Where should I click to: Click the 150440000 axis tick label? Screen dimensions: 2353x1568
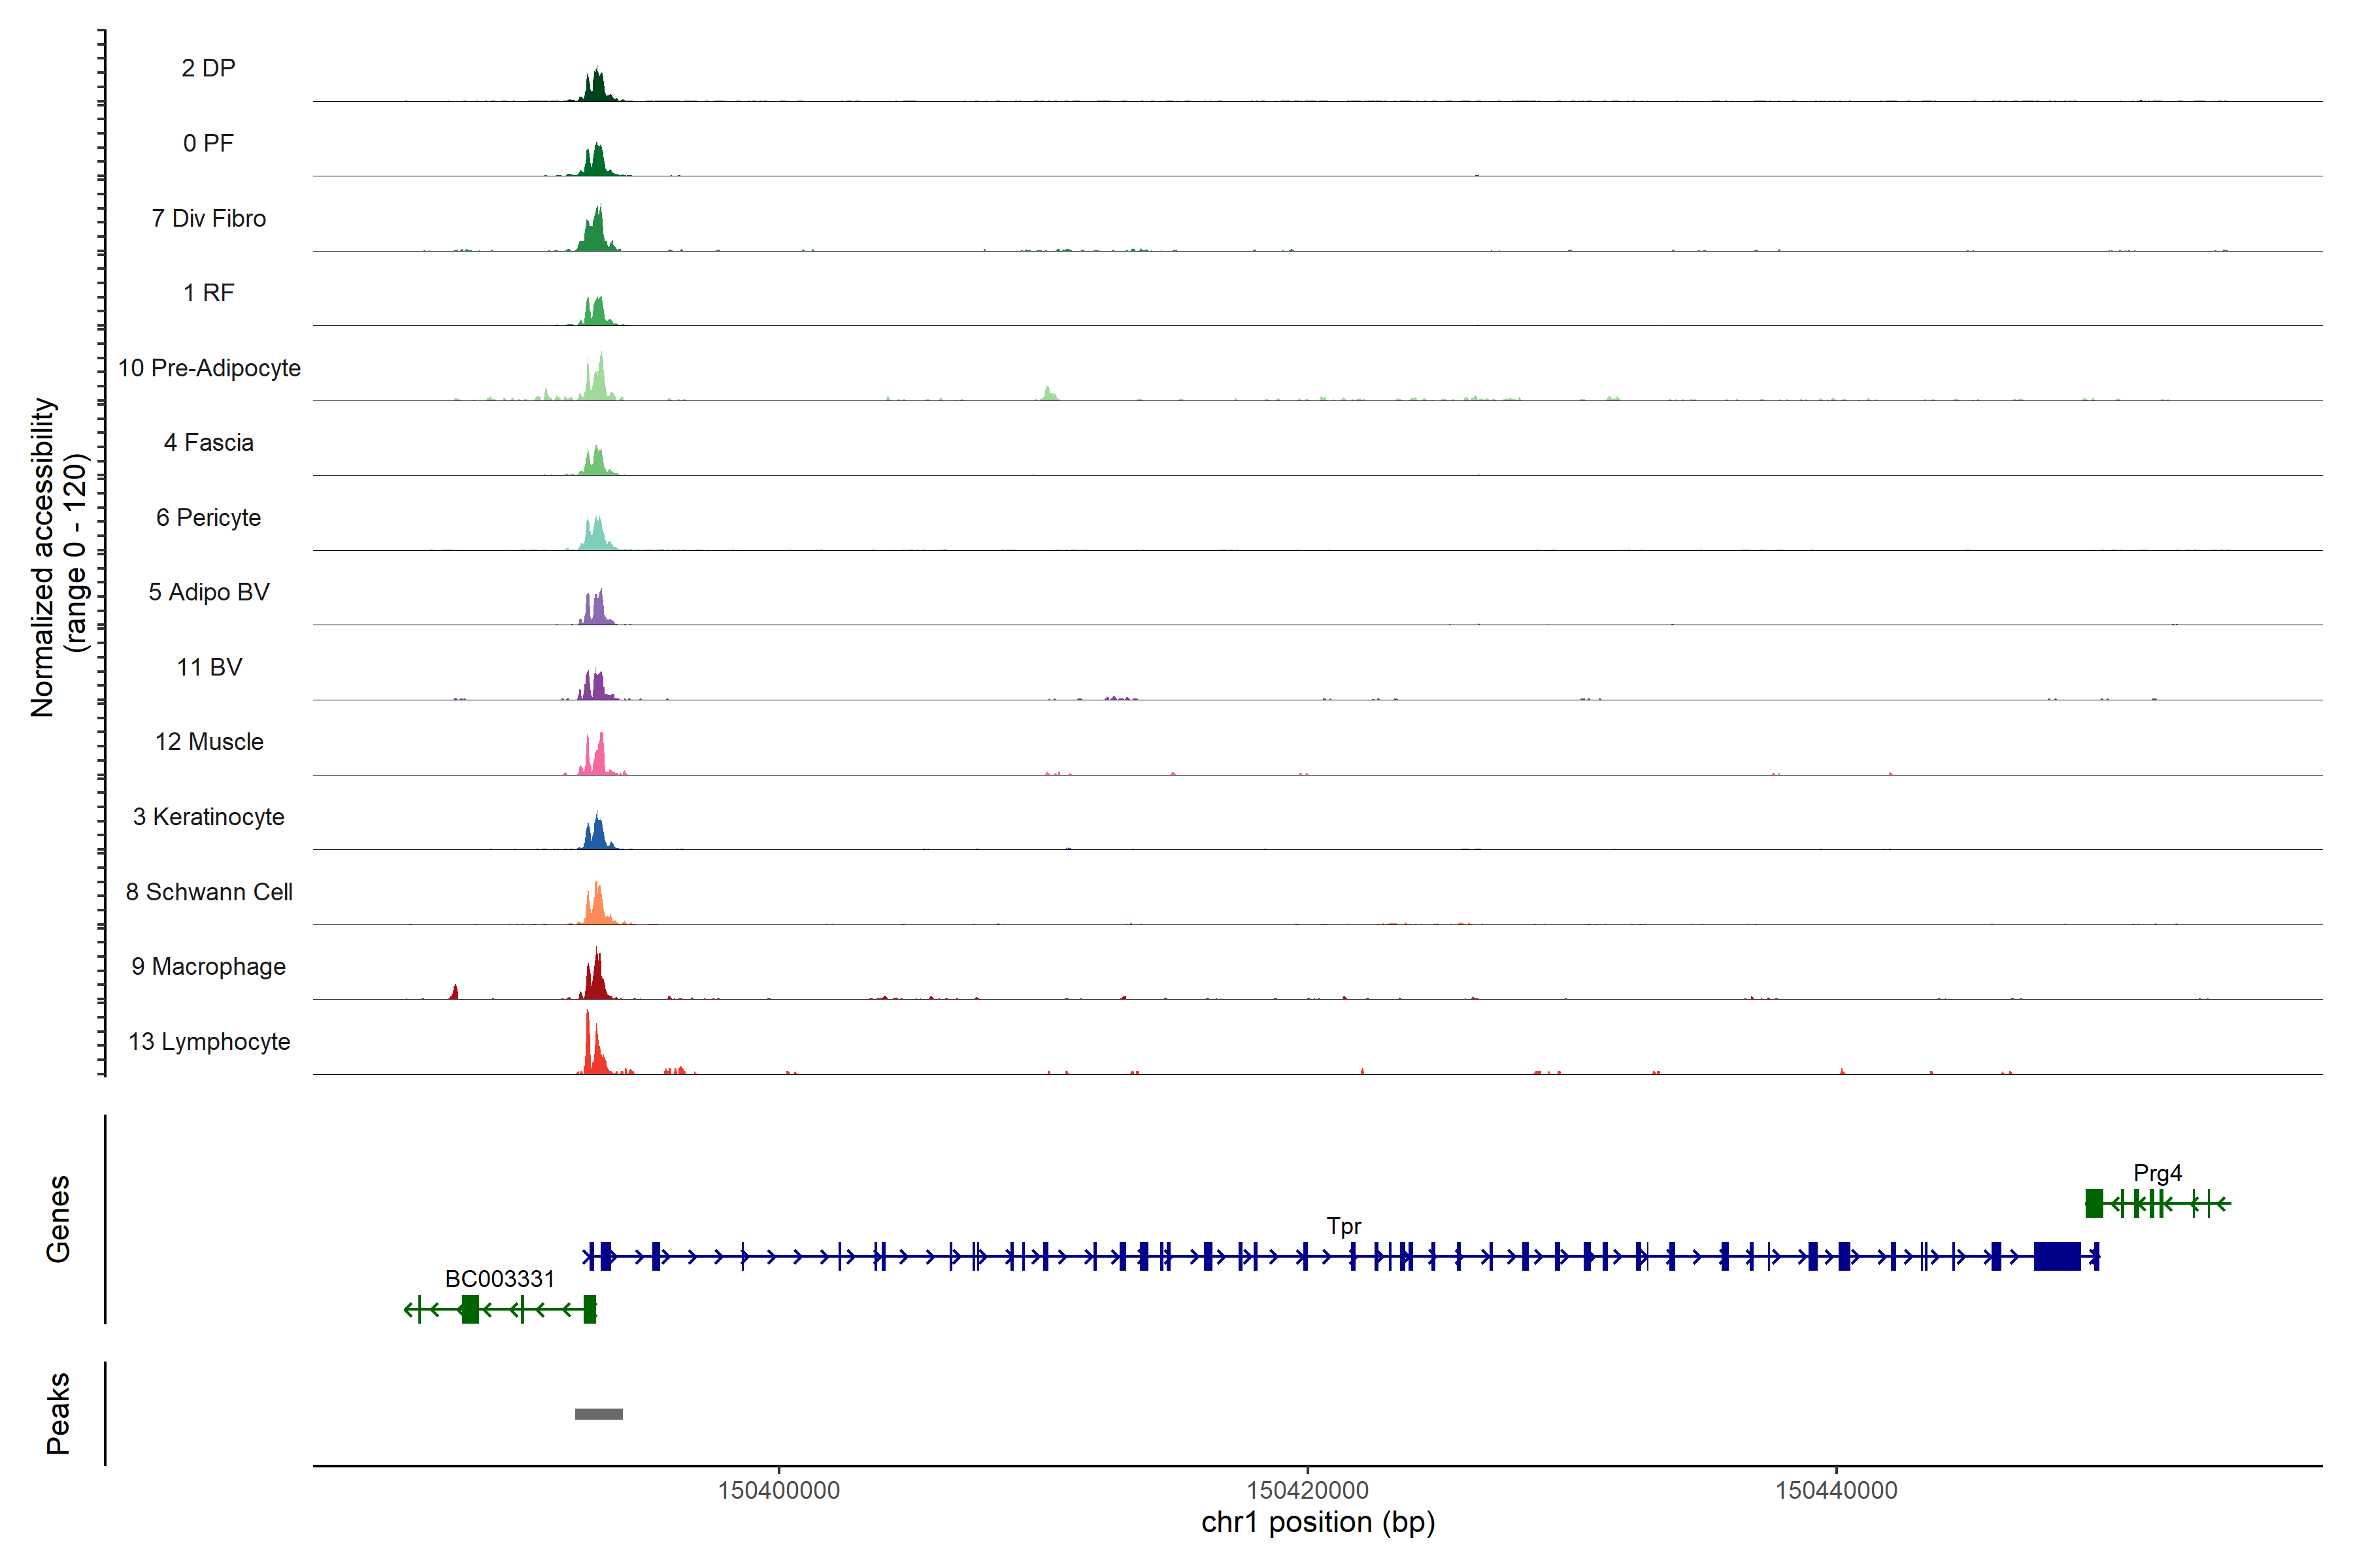coord(1836,1490)
